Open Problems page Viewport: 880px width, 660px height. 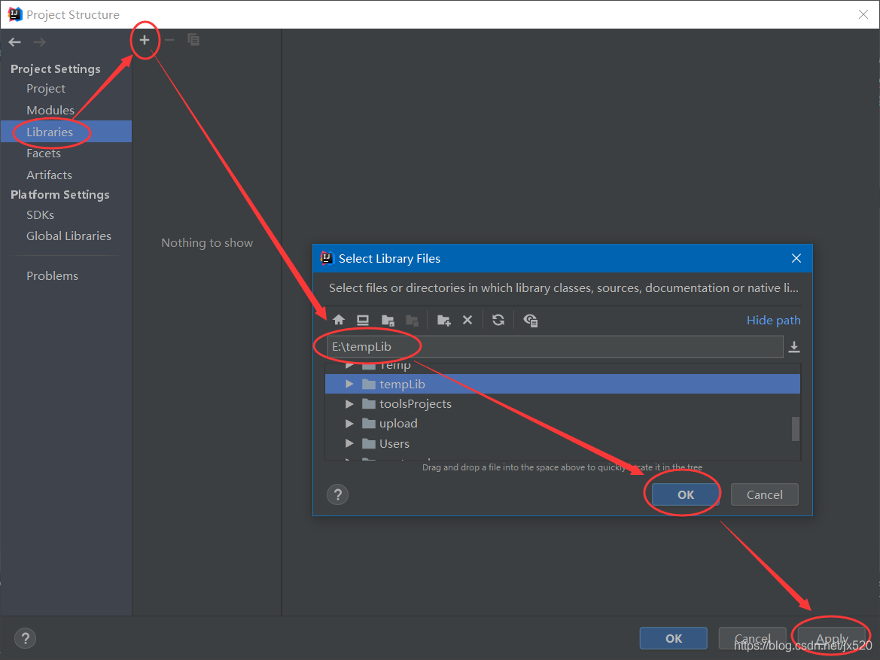pos(52,275)
